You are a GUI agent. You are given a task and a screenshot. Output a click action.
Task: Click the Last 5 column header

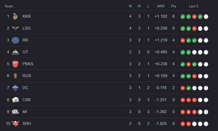(193, 6)
